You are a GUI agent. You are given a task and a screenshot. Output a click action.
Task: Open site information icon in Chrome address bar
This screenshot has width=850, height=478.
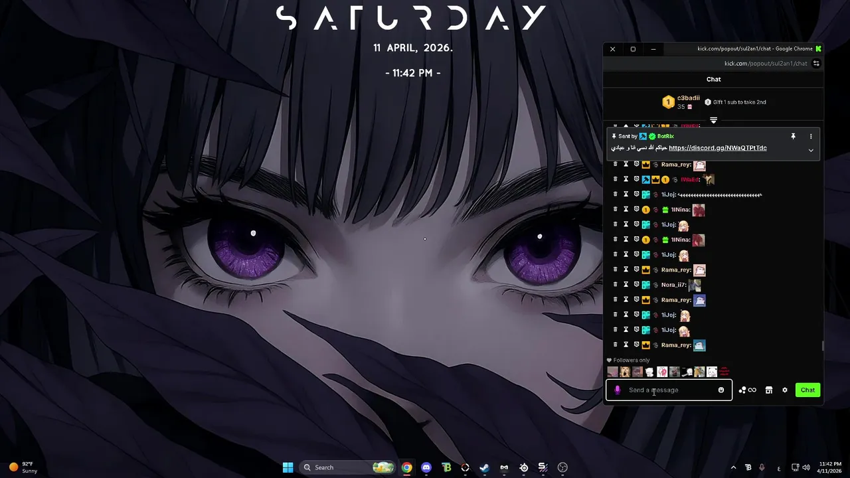[816, 64]
